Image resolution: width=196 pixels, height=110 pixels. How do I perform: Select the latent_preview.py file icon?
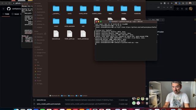[x=83, y=34]
